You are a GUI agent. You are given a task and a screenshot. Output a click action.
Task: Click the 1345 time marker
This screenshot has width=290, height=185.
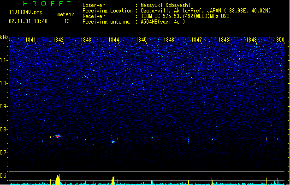pos(141,40)
